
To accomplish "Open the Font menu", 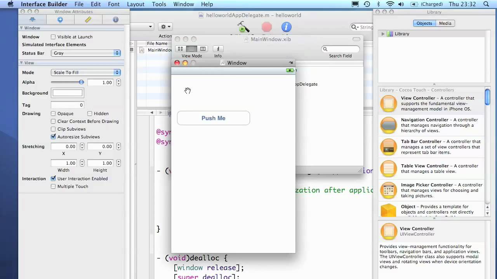I will pos(114,4).
